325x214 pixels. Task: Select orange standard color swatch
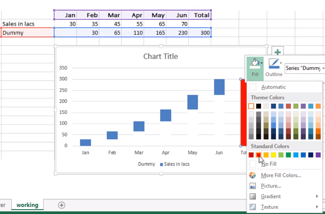coord(266,155)
